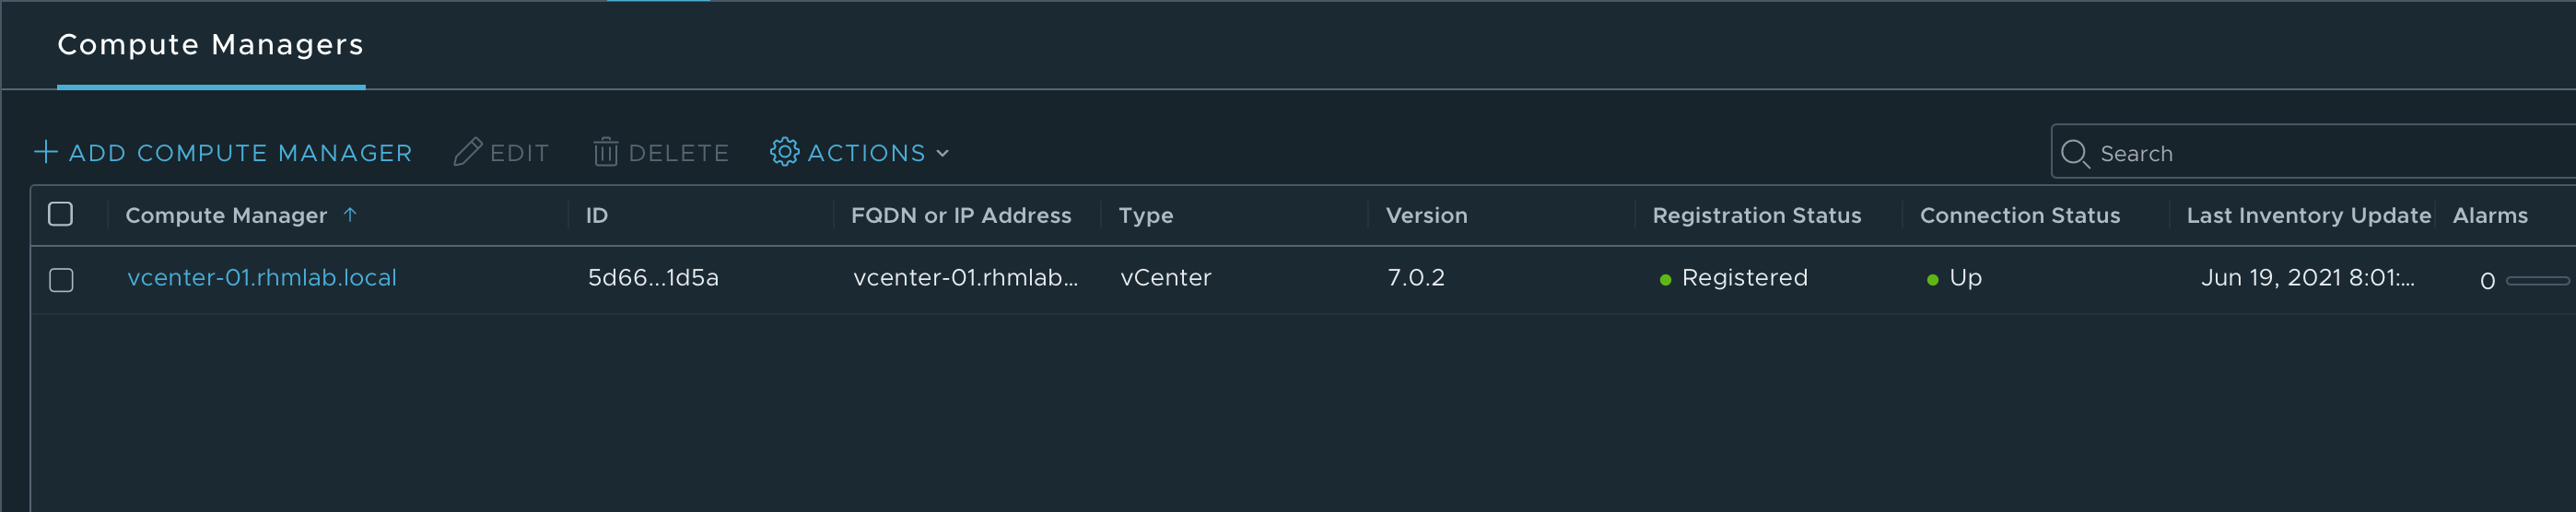
Task: Click the Add Compute Manager button
Action: click(223, 152)
